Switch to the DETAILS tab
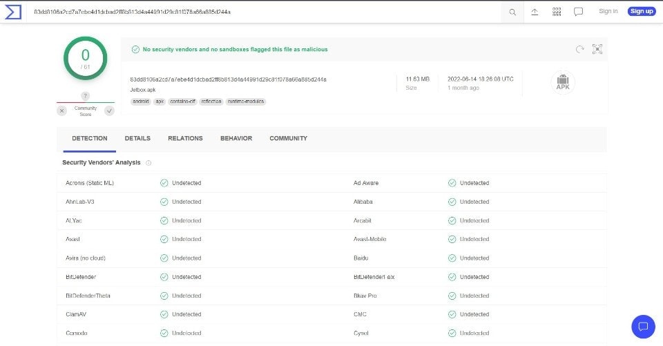This screenshot has width=663, height=346. coord(137,138)
